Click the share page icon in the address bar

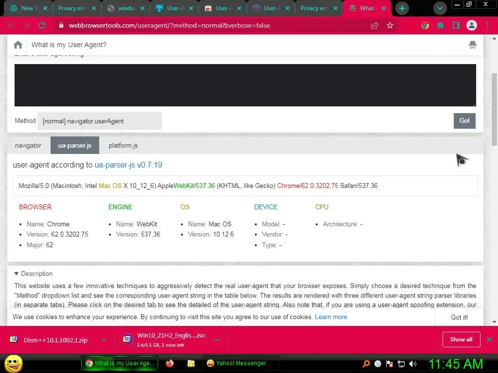coord(374,25)
